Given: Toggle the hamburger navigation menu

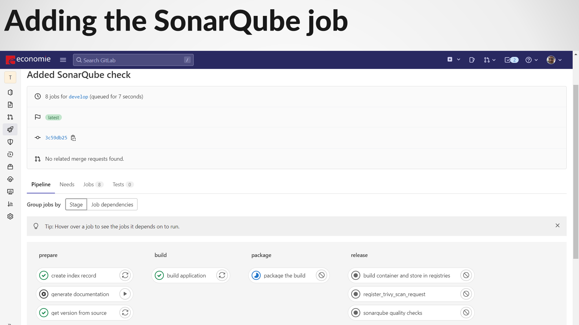Looking at the screenshot, I should pos(63,60).
